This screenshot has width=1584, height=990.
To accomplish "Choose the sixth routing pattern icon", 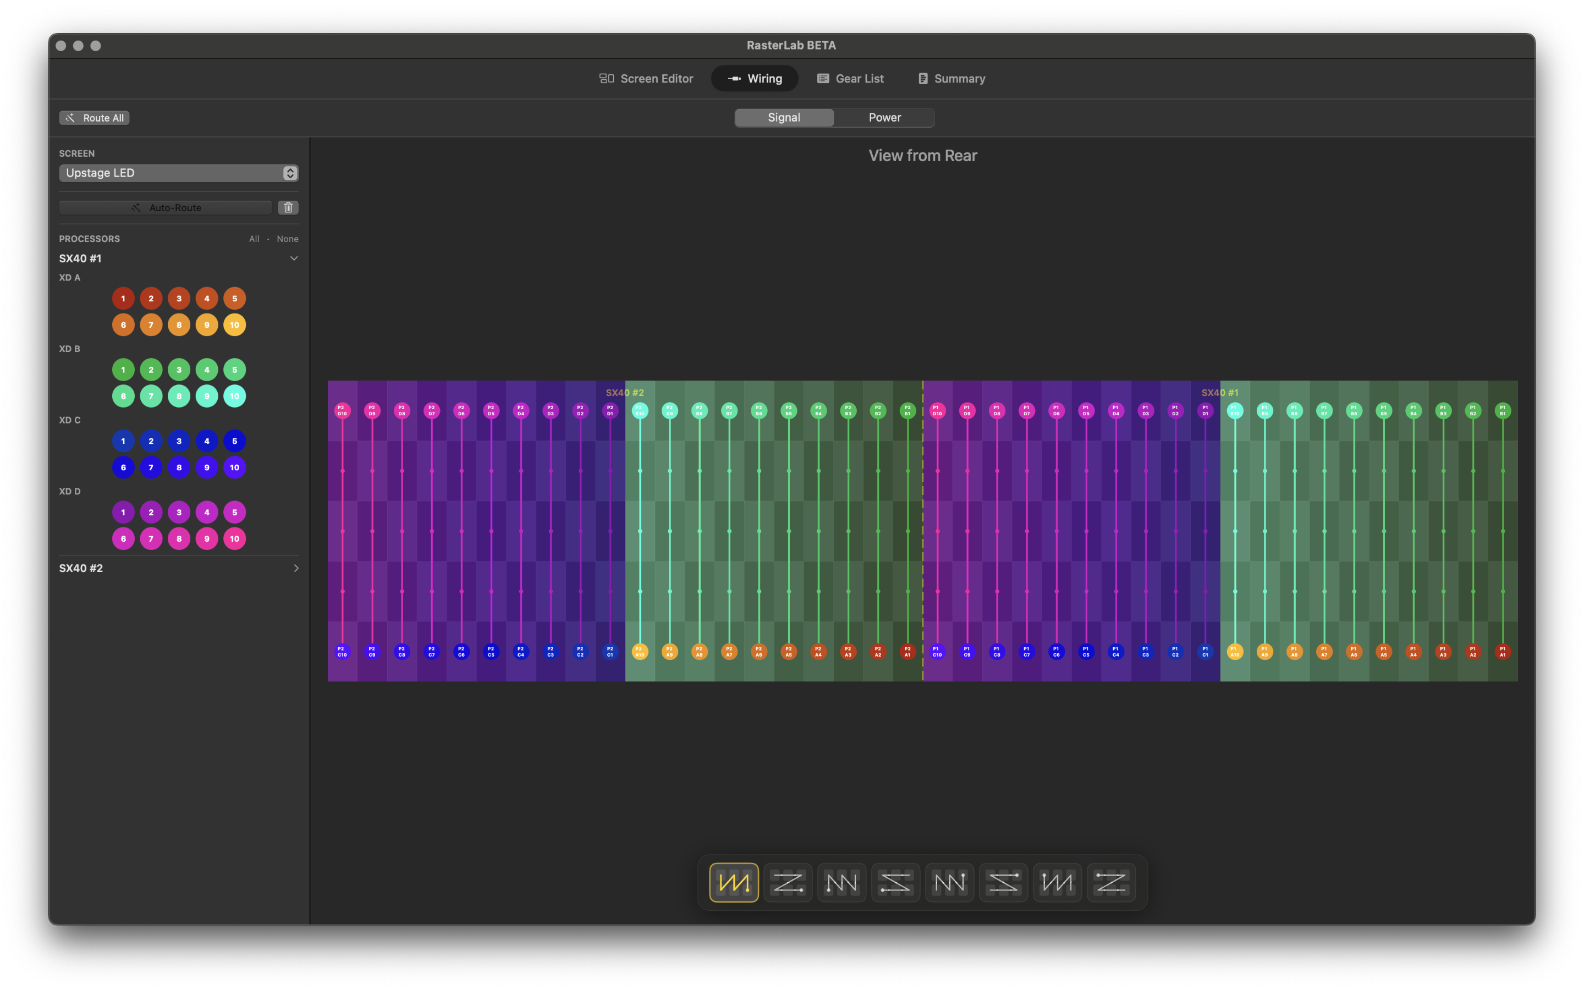I will point(1003,882).
